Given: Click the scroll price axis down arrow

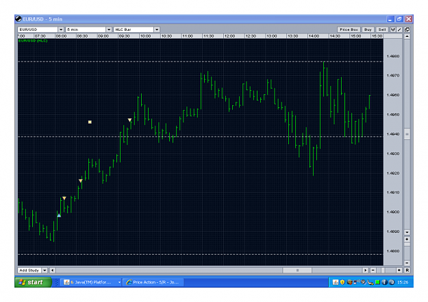Looking at the screenshot, I should click(x=407, y=232).
